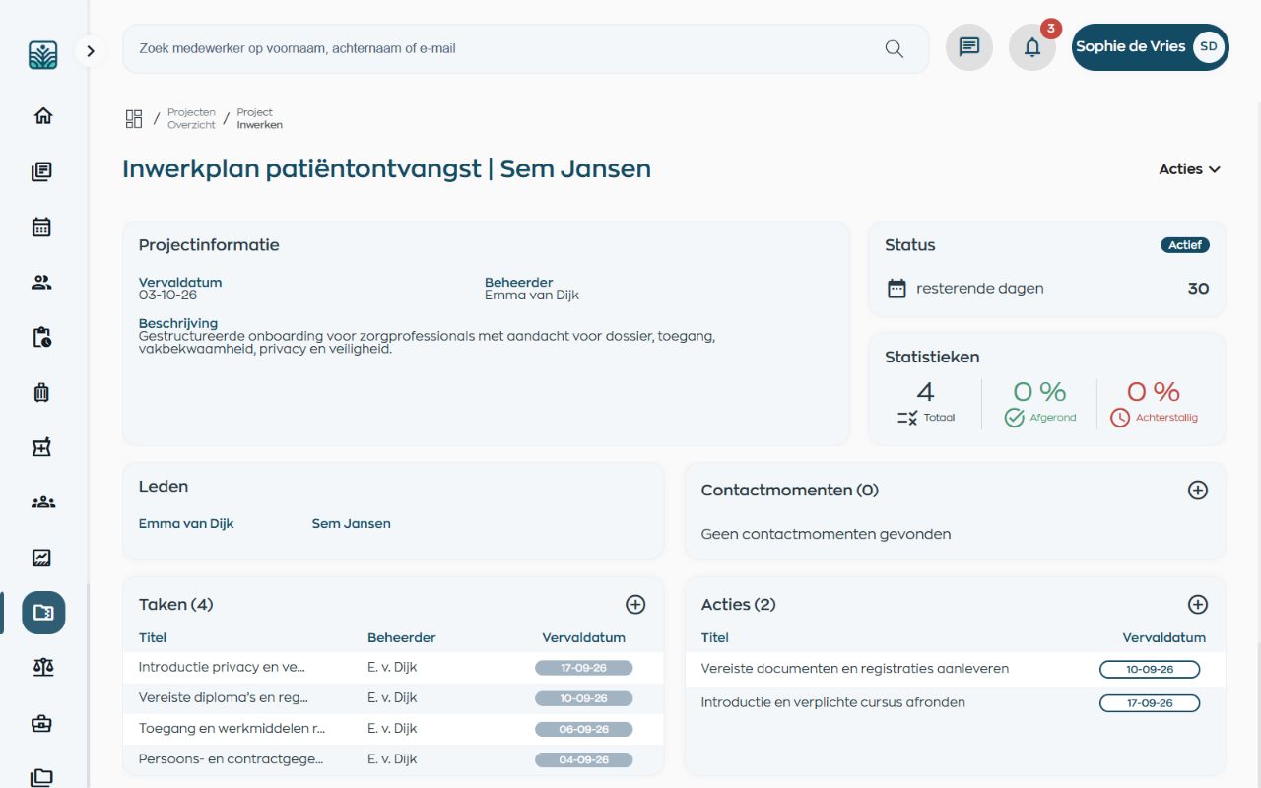Click the Vervaldatum column header in Taken
1261x788 pixels.
pos(583,638)
